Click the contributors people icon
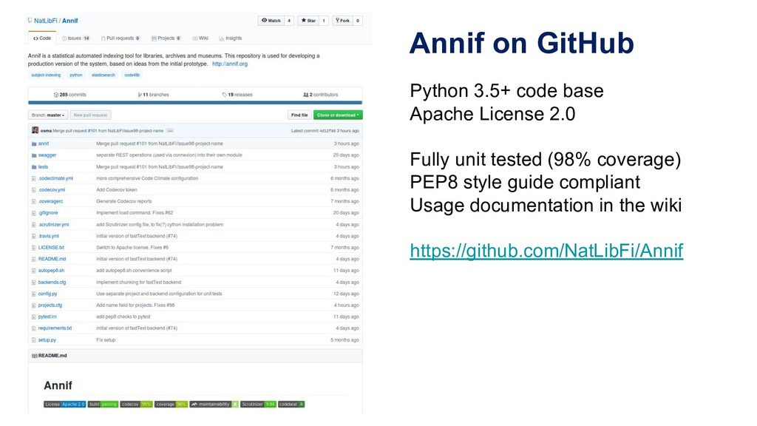 click(306, 95)
